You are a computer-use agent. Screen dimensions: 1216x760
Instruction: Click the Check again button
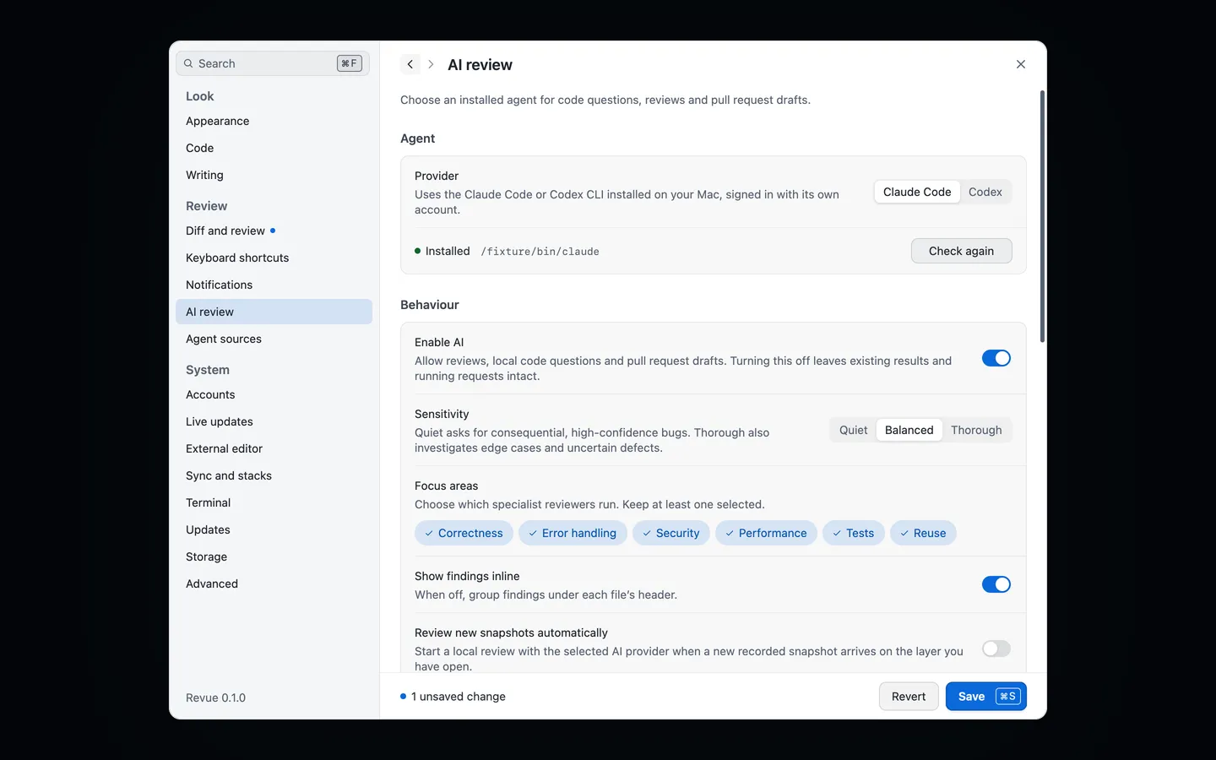coord(961,251)
